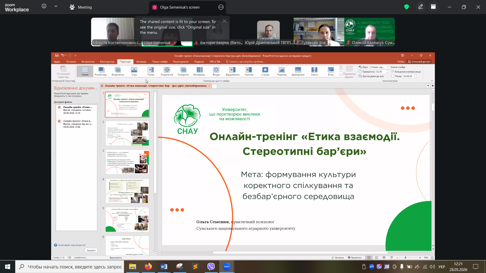
Task: Open the Конструктор ribbon tab
Action: (x=107, y=62)
